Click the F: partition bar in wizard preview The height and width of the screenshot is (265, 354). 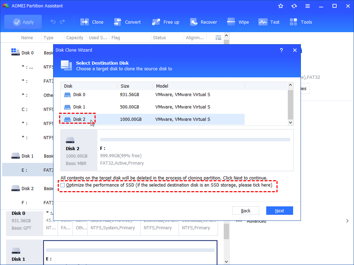(195, 140)
